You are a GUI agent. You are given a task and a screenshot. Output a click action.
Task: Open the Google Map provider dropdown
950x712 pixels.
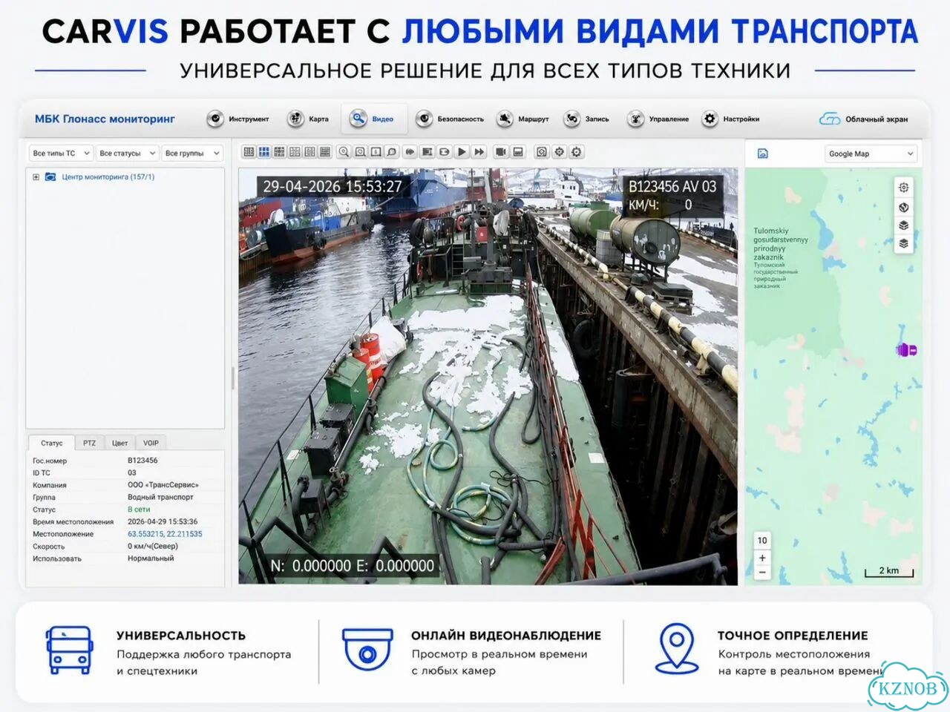pyautogui.click(x=871, y=154)
